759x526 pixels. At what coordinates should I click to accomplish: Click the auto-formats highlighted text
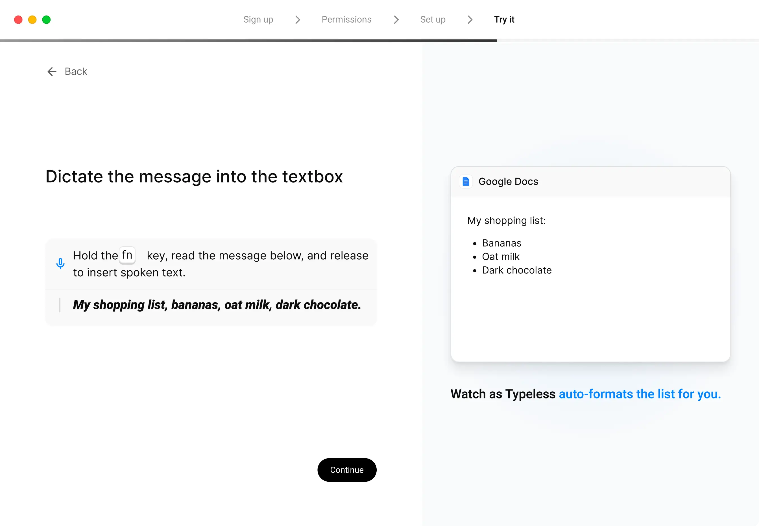click(x=640, y=394)
